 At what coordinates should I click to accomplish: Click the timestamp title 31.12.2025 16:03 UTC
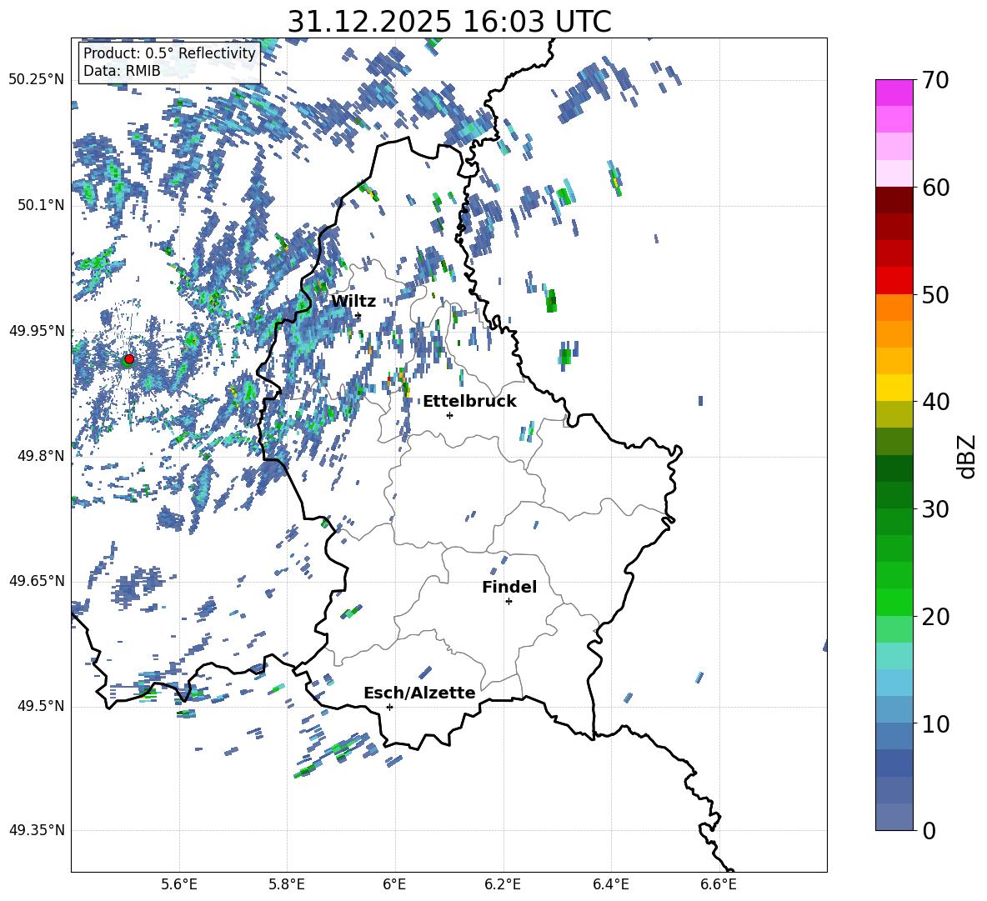[x=449, y=22]
